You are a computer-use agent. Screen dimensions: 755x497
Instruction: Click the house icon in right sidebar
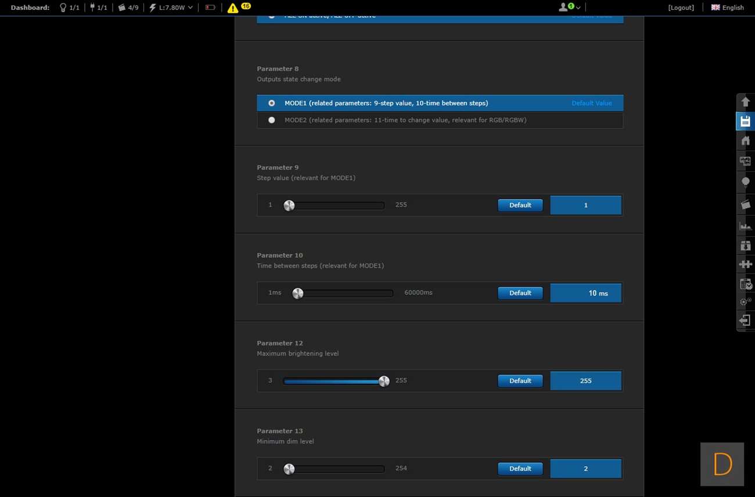pos(745,141)
